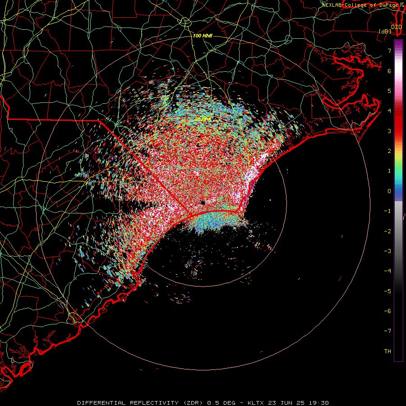Click the 2 value on the scale
The image size is (406, 406).
pyautogui.click(x=389, y=151)
